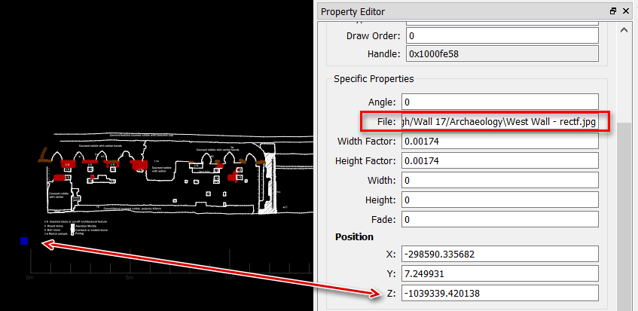Click the Height input field

click(499, 200)
